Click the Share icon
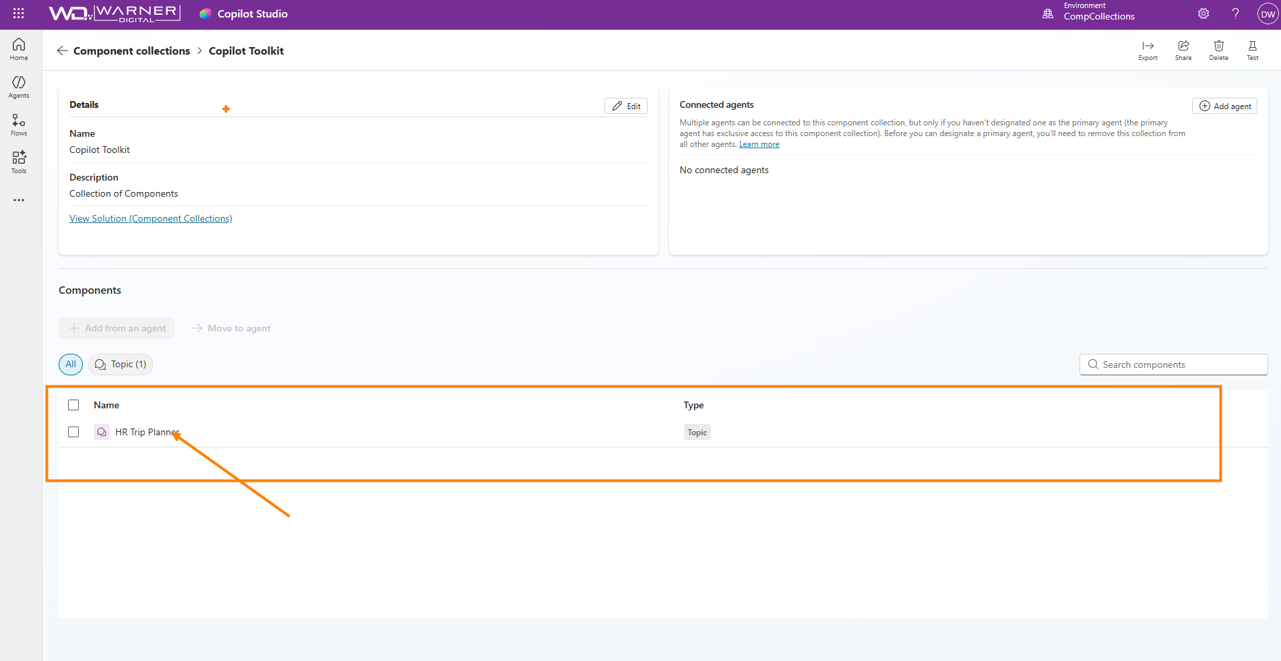This screenshot has width=1281, height=661. [x=1183, y=50]
